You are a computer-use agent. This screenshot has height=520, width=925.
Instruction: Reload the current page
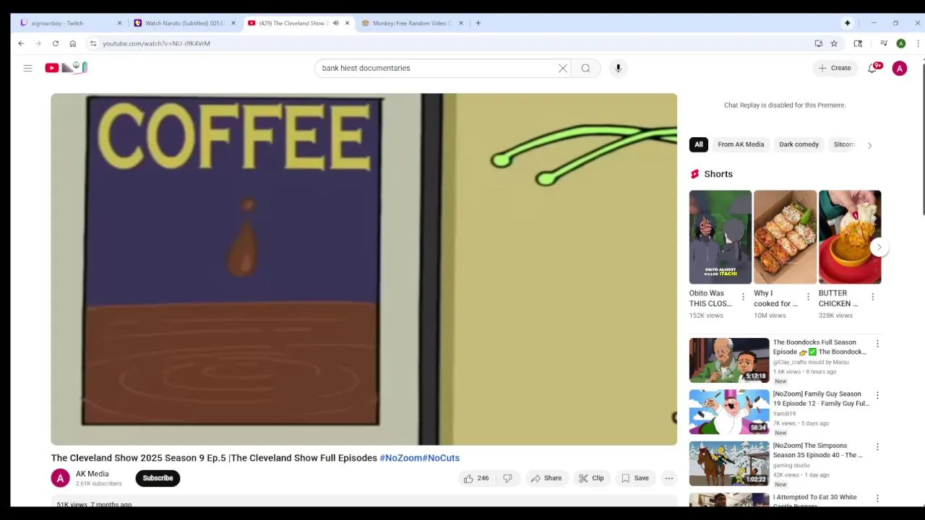click(55, 43)
